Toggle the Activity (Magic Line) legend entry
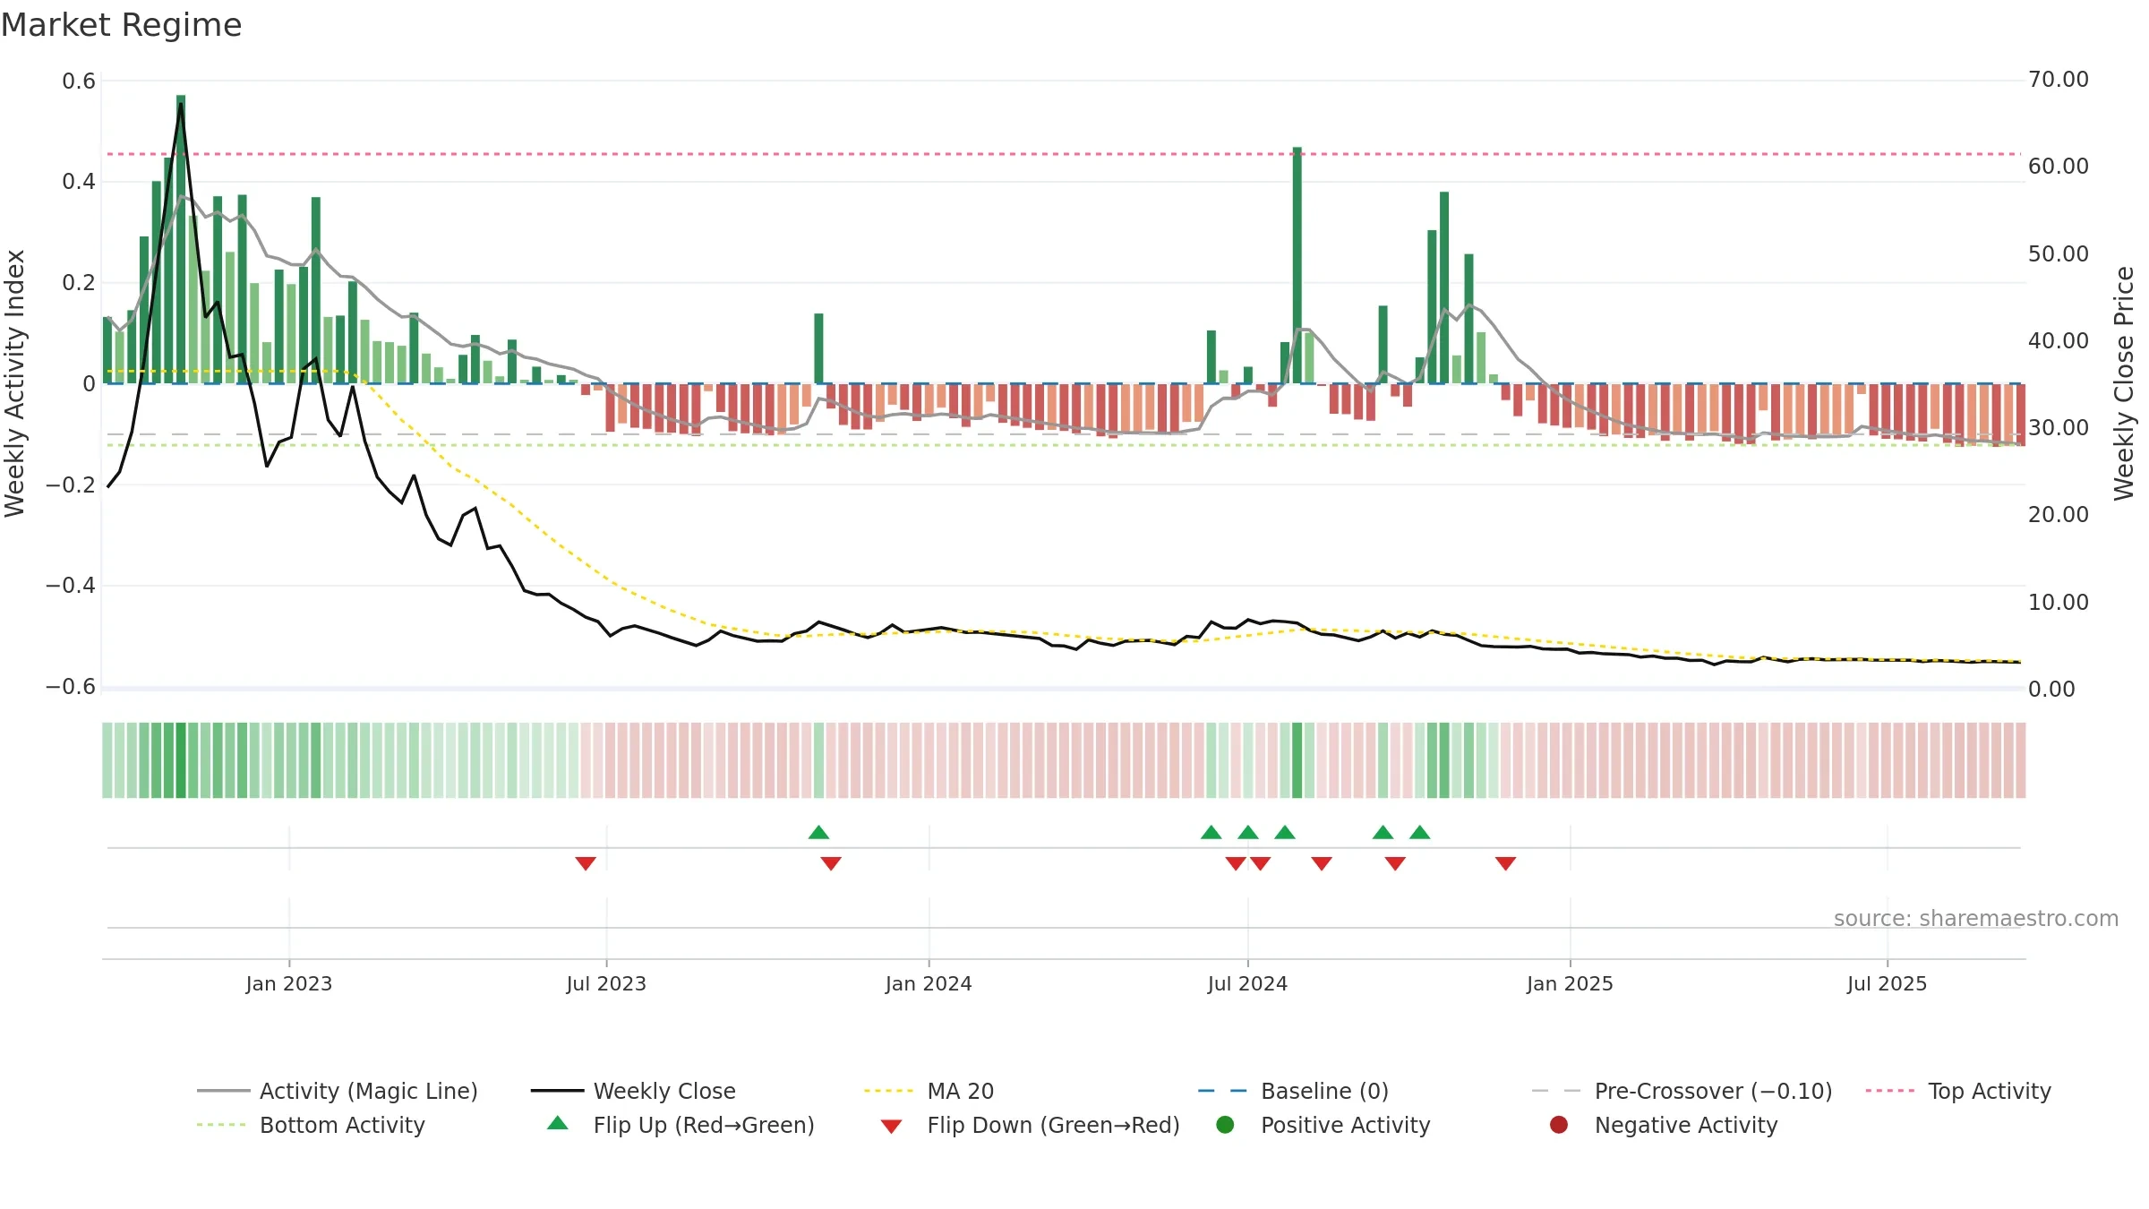The width and height of the screenshot is (2149, 1209). coord(338,1091)
